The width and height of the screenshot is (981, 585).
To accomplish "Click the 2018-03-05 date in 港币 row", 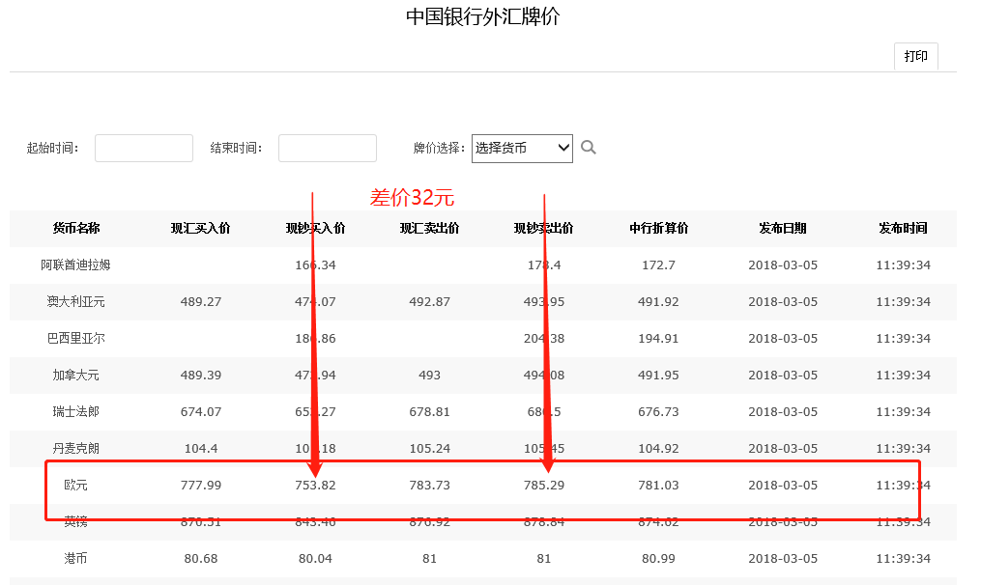I will (x=783, y=558).
